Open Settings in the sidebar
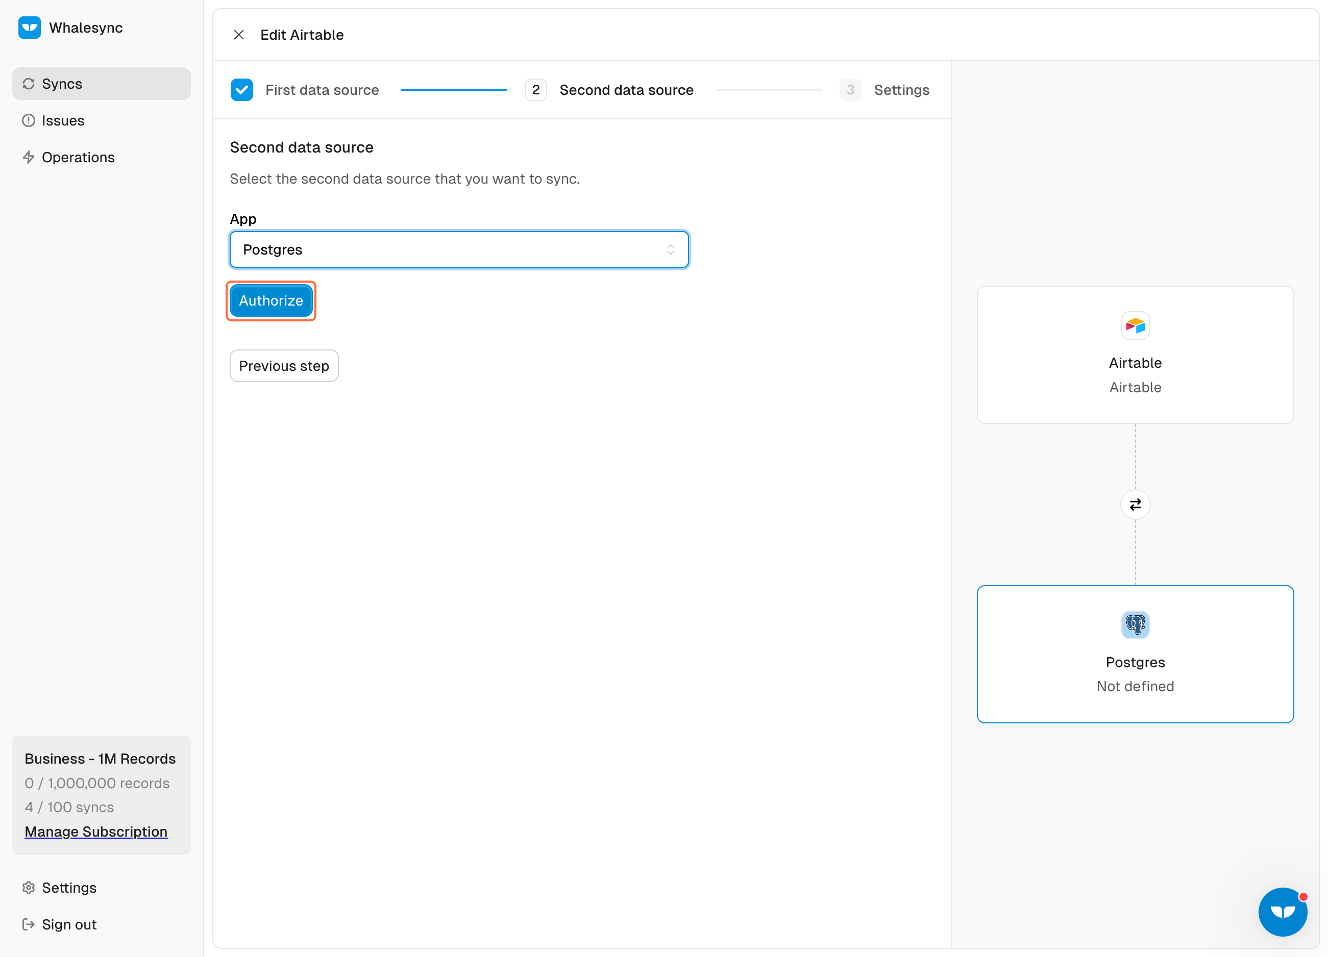 tap(101, 888)
